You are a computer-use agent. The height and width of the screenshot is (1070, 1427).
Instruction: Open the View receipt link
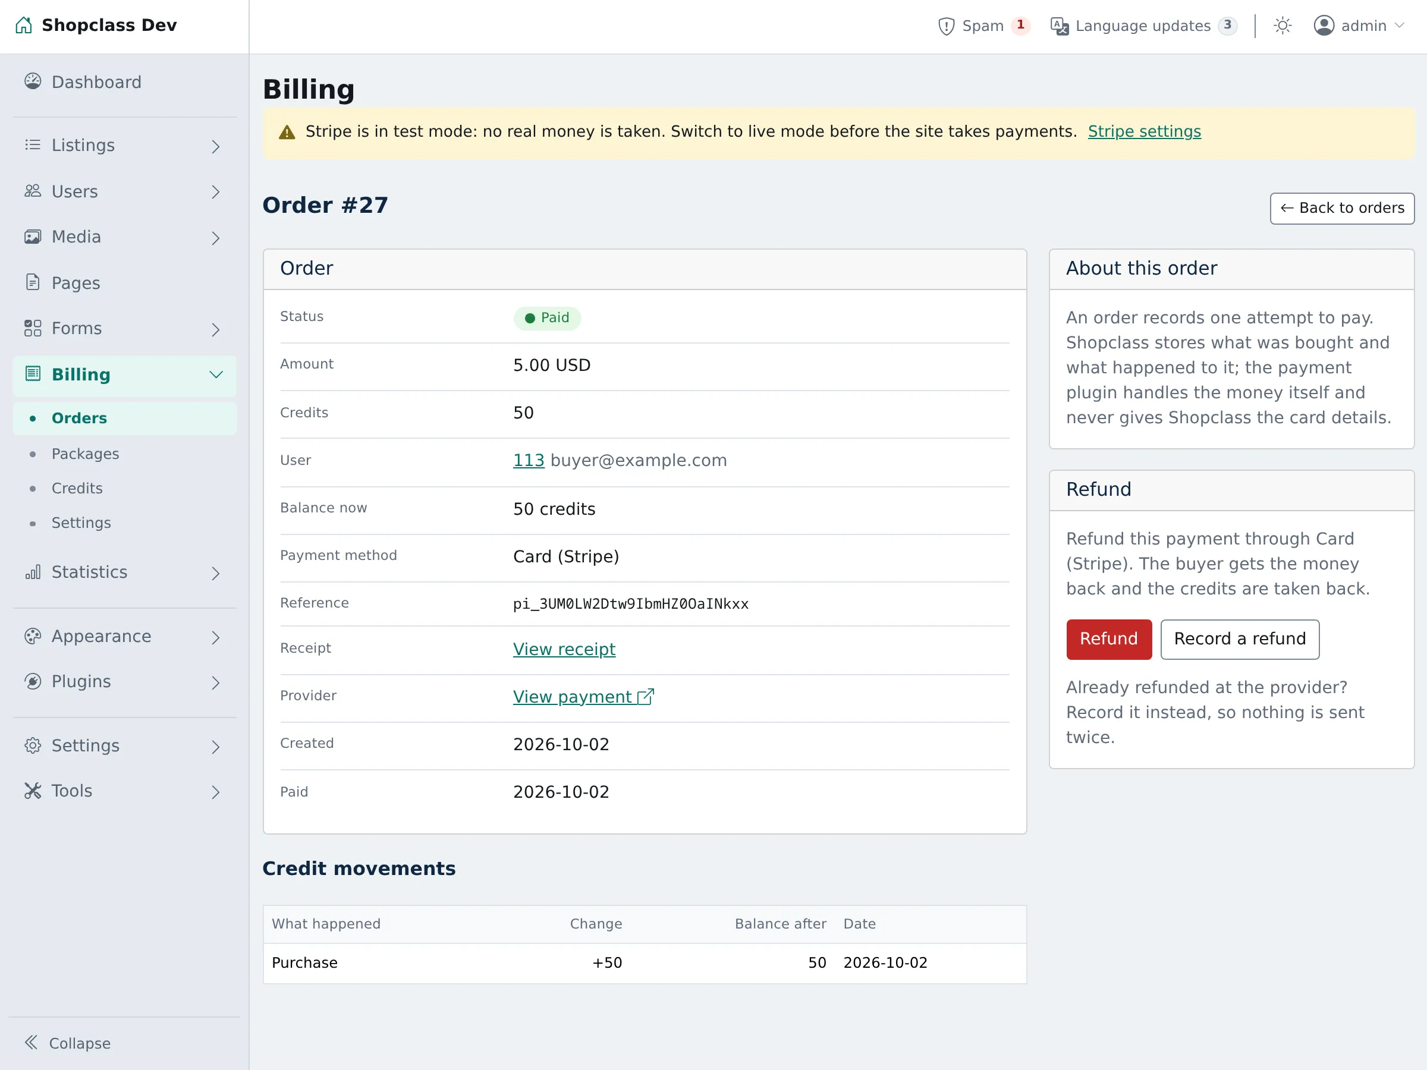click(564, 649)
